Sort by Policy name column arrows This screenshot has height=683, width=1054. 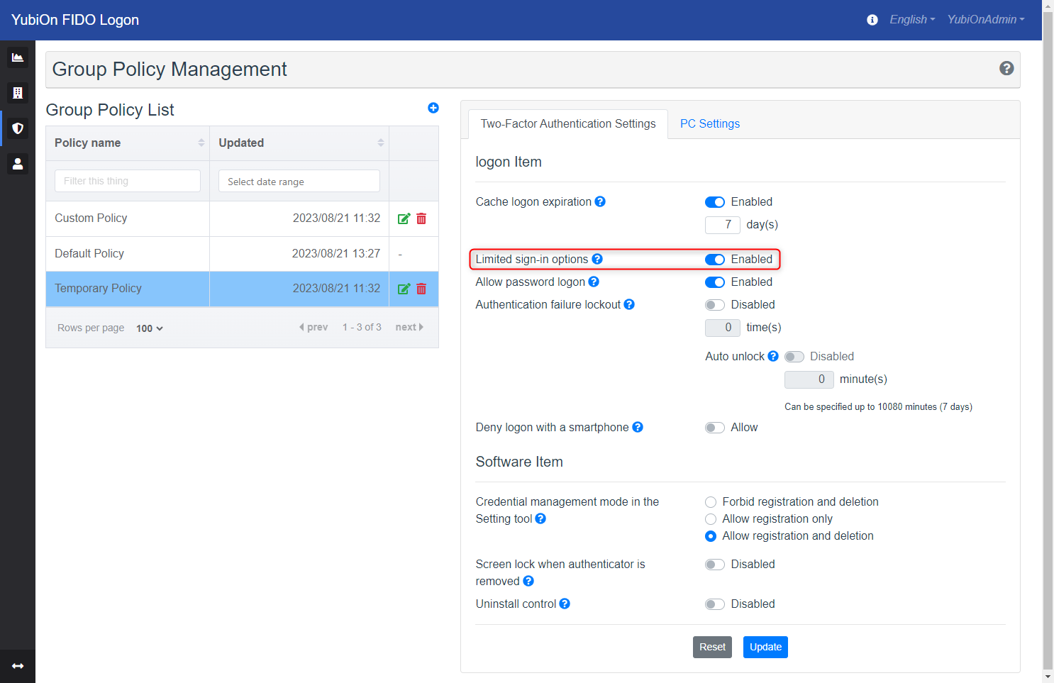pyautogui.click(x=201, y=143)
